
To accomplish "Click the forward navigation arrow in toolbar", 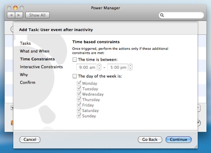I will click(x=19, y=15).
